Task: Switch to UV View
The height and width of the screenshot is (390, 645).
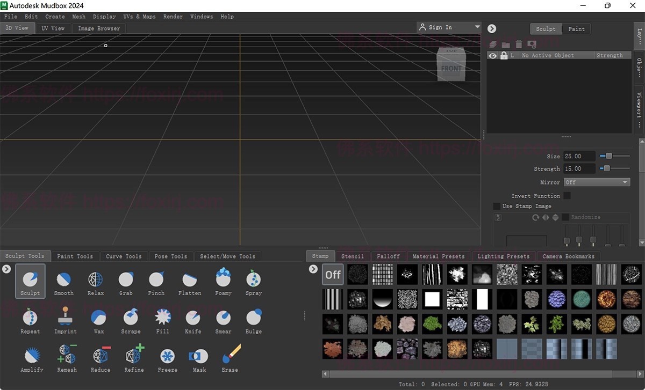Action: [x=53, y=28]
